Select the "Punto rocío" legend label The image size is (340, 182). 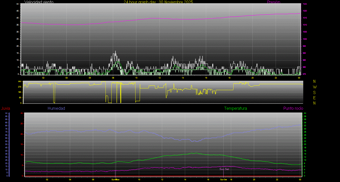(x=293, y=108)
